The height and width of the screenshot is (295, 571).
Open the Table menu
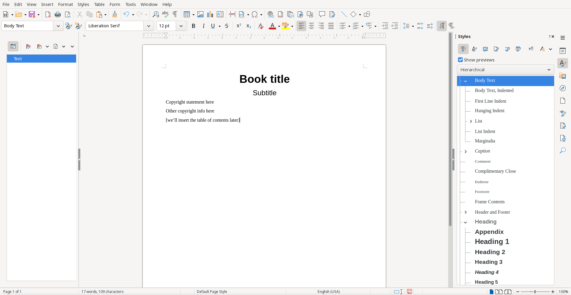point(99,4)
